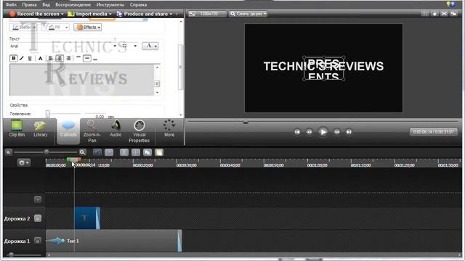The width and height of the screenshot is (465, 261).
Task: Open the Файл menu
Action: [11, 5]
